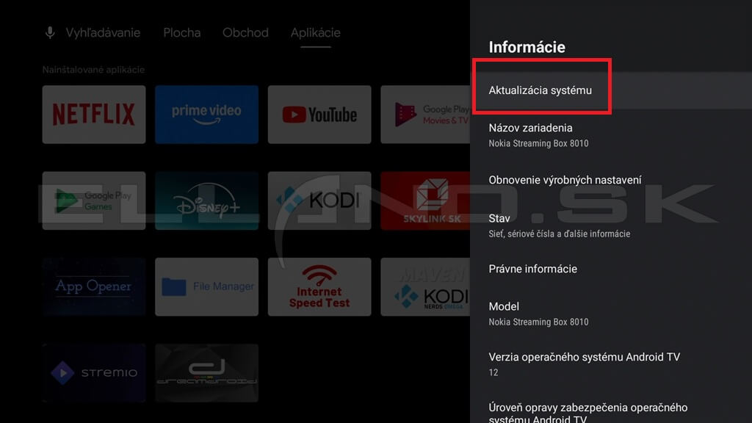The height and width of the screenshot is (423, 752).
Task: Switch to the Obchod tab
Action: 245,33
